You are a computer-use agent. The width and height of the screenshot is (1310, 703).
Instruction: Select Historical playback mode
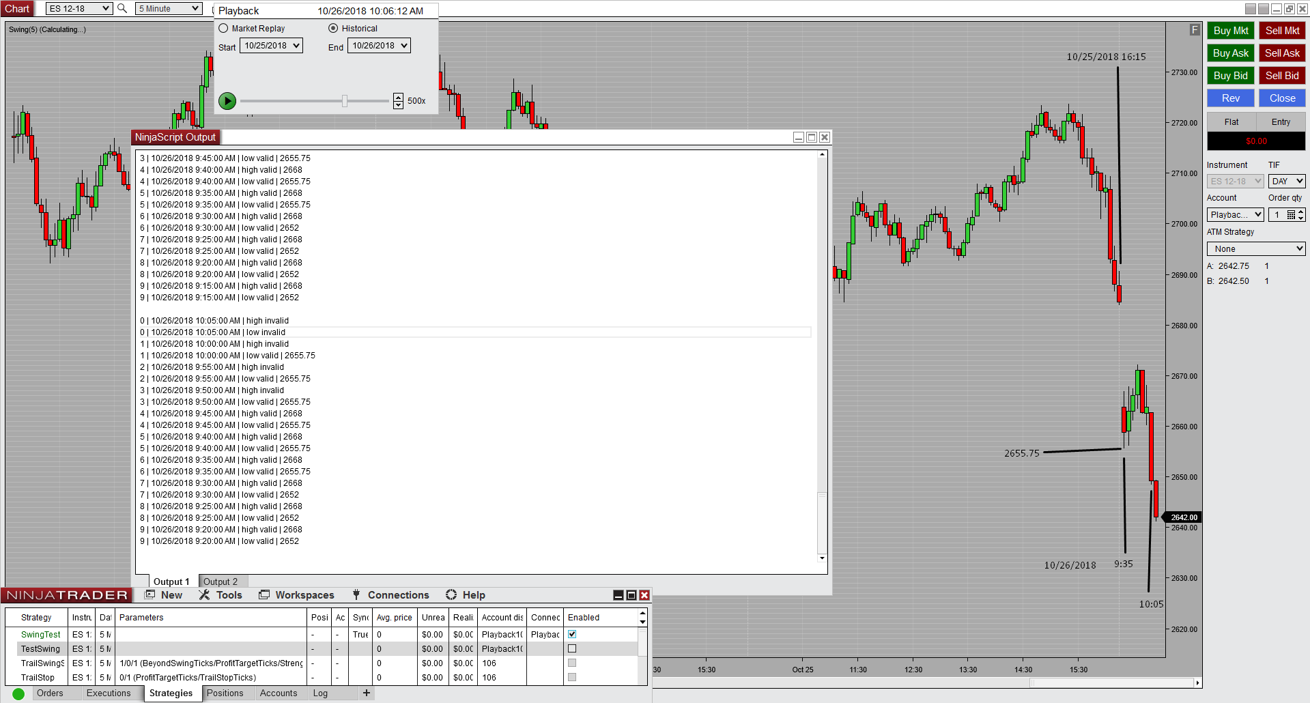pyautogui.click(x=333, y=29)
